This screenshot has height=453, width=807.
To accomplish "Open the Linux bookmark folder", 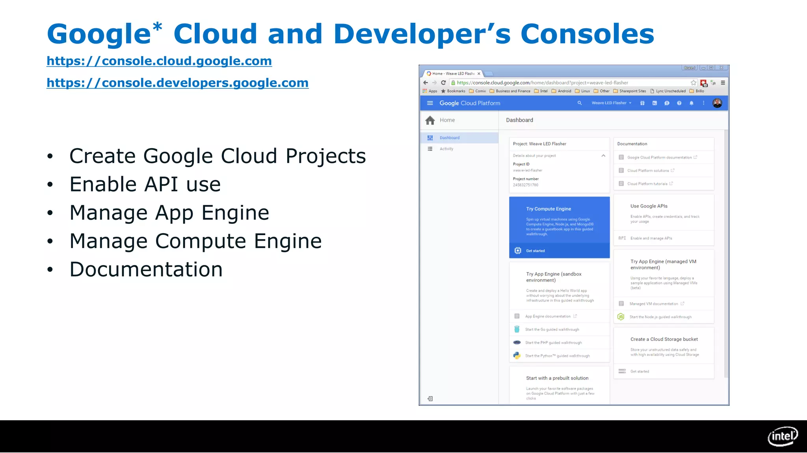I will pos(582,91).
